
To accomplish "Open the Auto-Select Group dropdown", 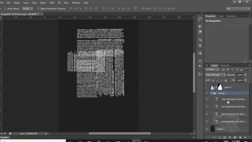I will pyautogui.click(x=28, y=9).
